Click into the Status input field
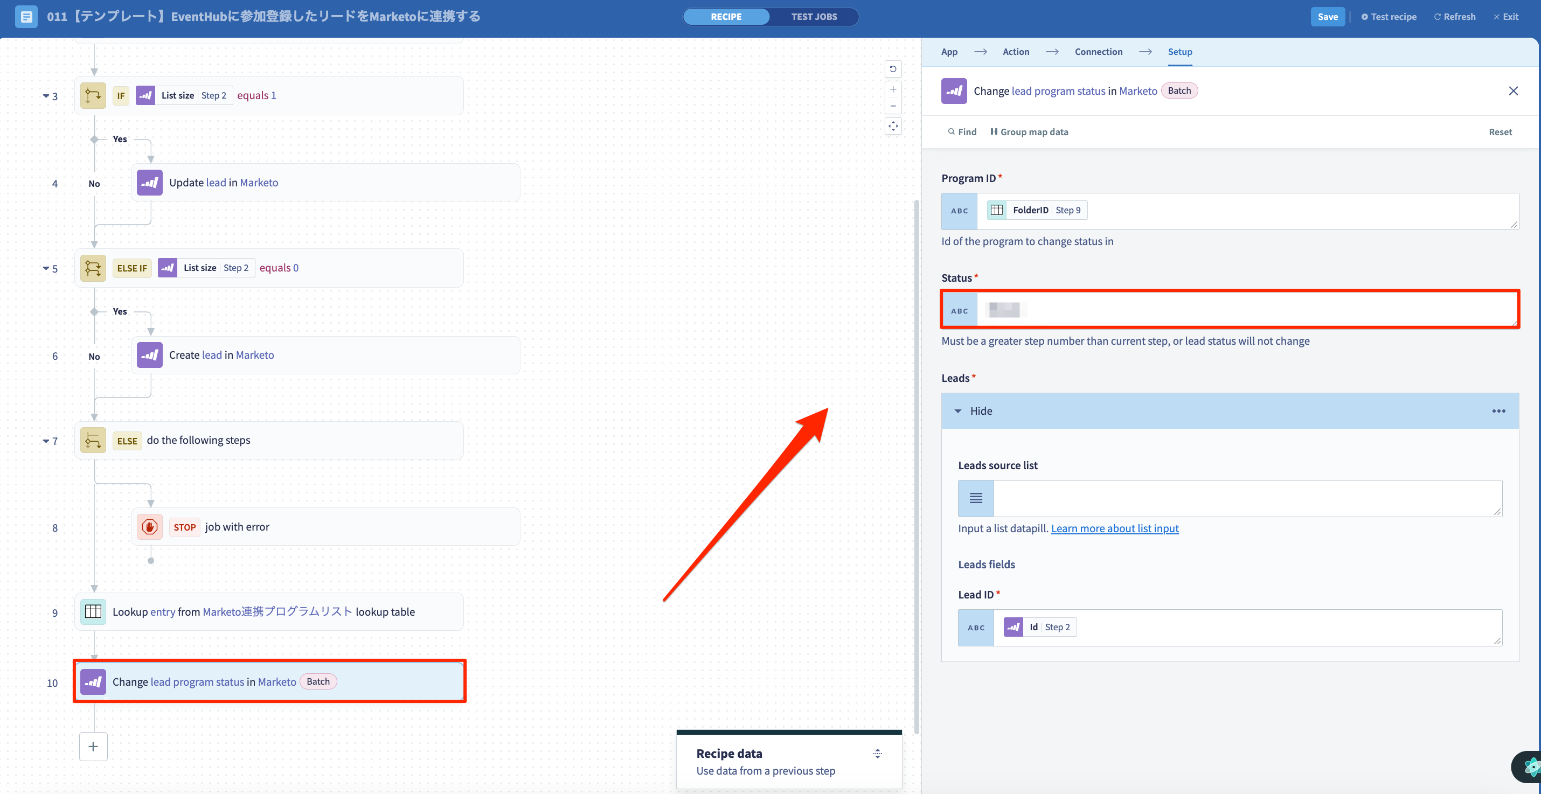The image size is (1541, 794). coord(1247,310)
